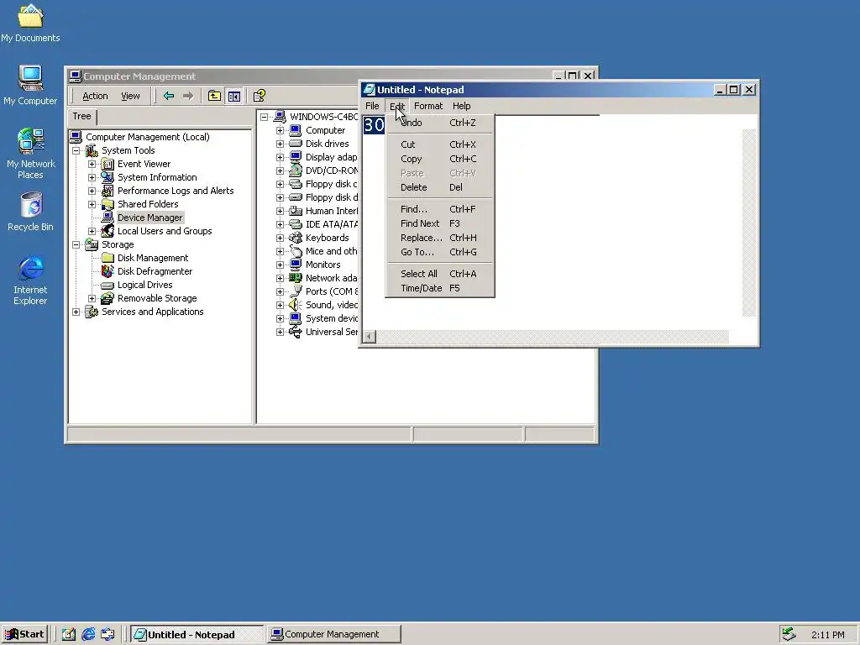860x645 pixels.
Task: Select Device Manager in the tree
Action: pos(149,218)
